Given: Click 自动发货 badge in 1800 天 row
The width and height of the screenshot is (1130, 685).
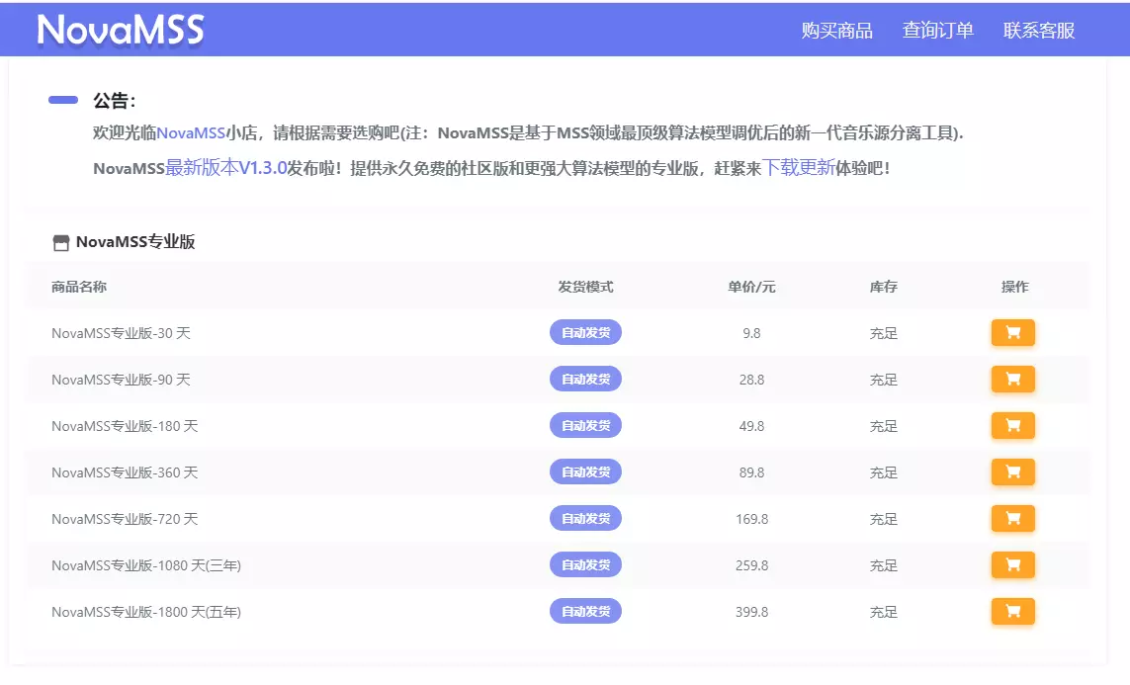Looking at the screenshot, I should pos(585,612).
